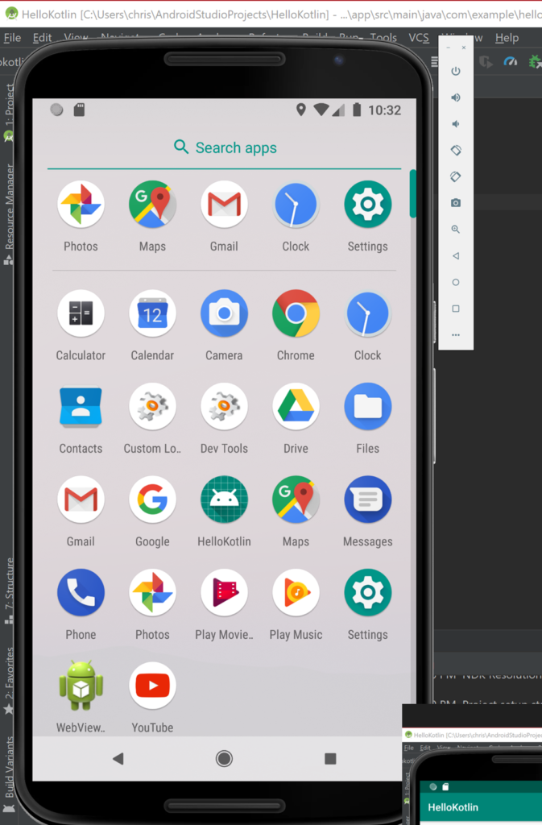
Task: Launch the Calculator app
Action: (81, 313)
